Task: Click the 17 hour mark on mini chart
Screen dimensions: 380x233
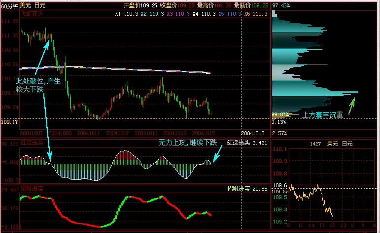Action: (322, 226)
